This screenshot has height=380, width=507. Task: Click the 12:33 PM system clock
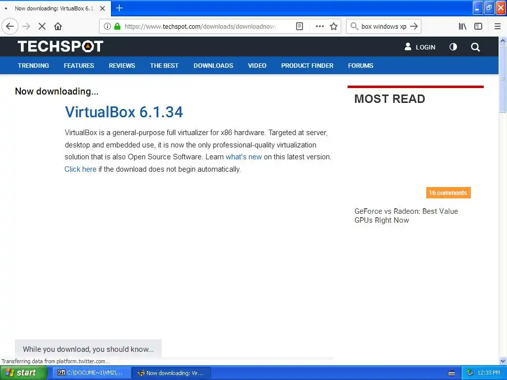coord(489,373)
